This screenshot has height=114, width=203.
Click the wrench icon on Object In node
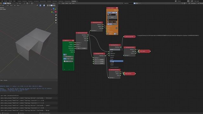coord(73,41)
